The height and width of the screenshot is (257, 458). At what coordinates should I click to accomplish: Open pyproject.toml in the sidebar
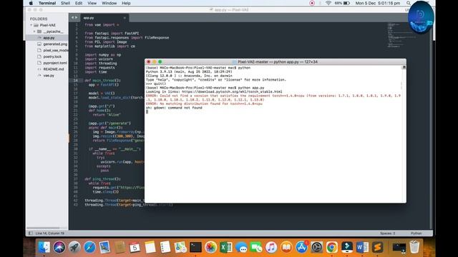tap(55, 63)
